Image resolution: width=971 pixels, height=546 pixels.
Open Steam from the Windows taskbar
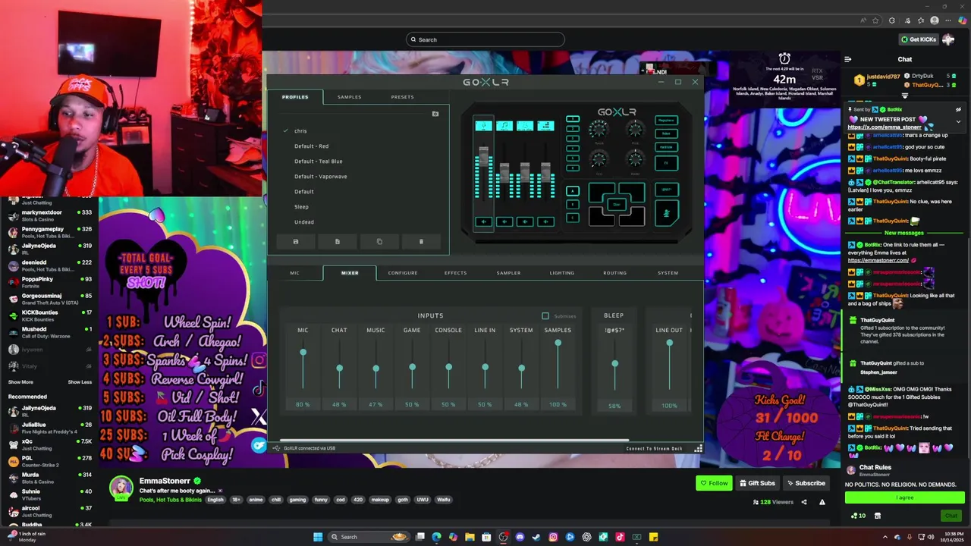click(x=536, y=537)
